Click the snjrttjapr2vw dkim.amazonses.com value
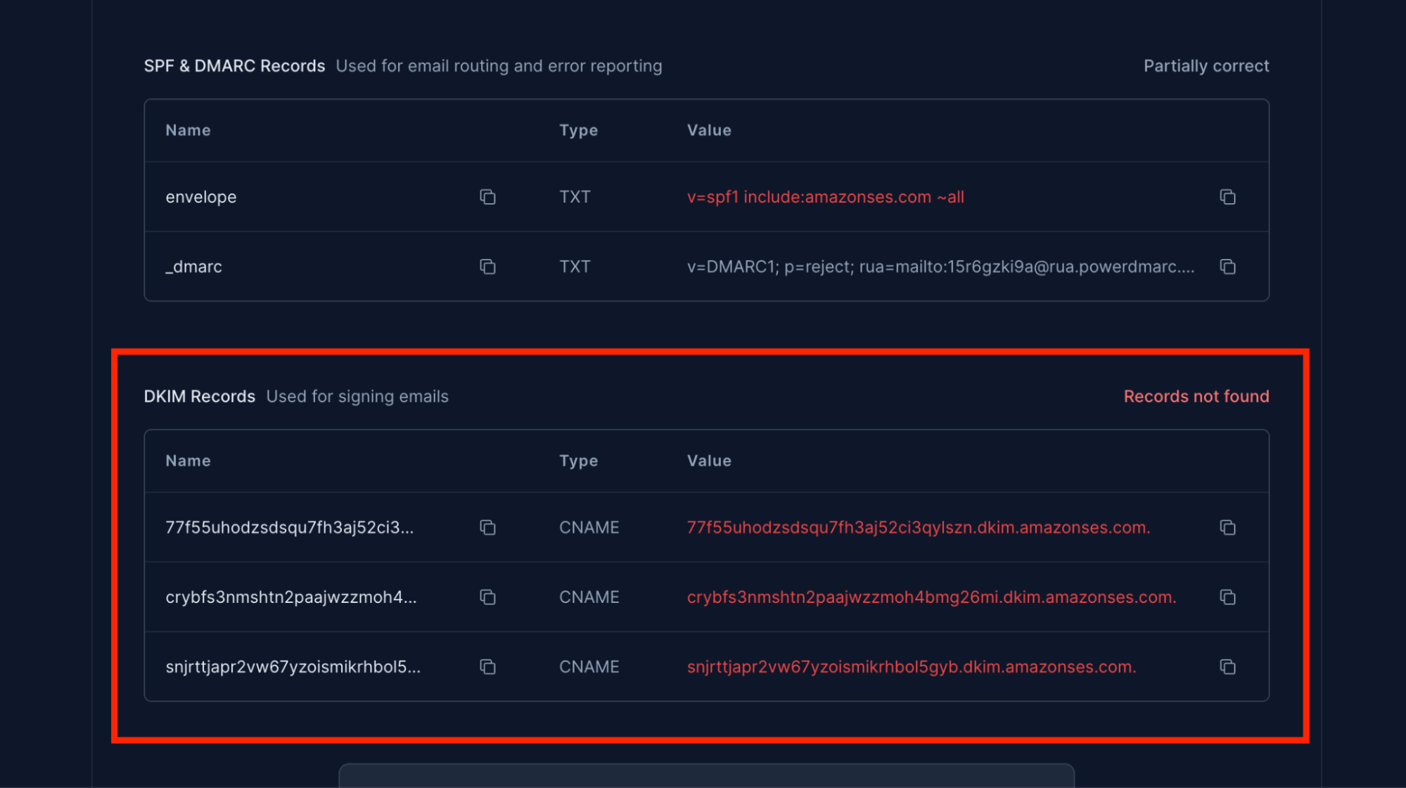This screenshot has height=788, width=1406. tap(911, 667)
